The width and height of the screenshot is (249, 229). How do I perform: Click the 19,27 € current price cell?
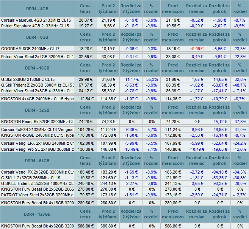85,26
